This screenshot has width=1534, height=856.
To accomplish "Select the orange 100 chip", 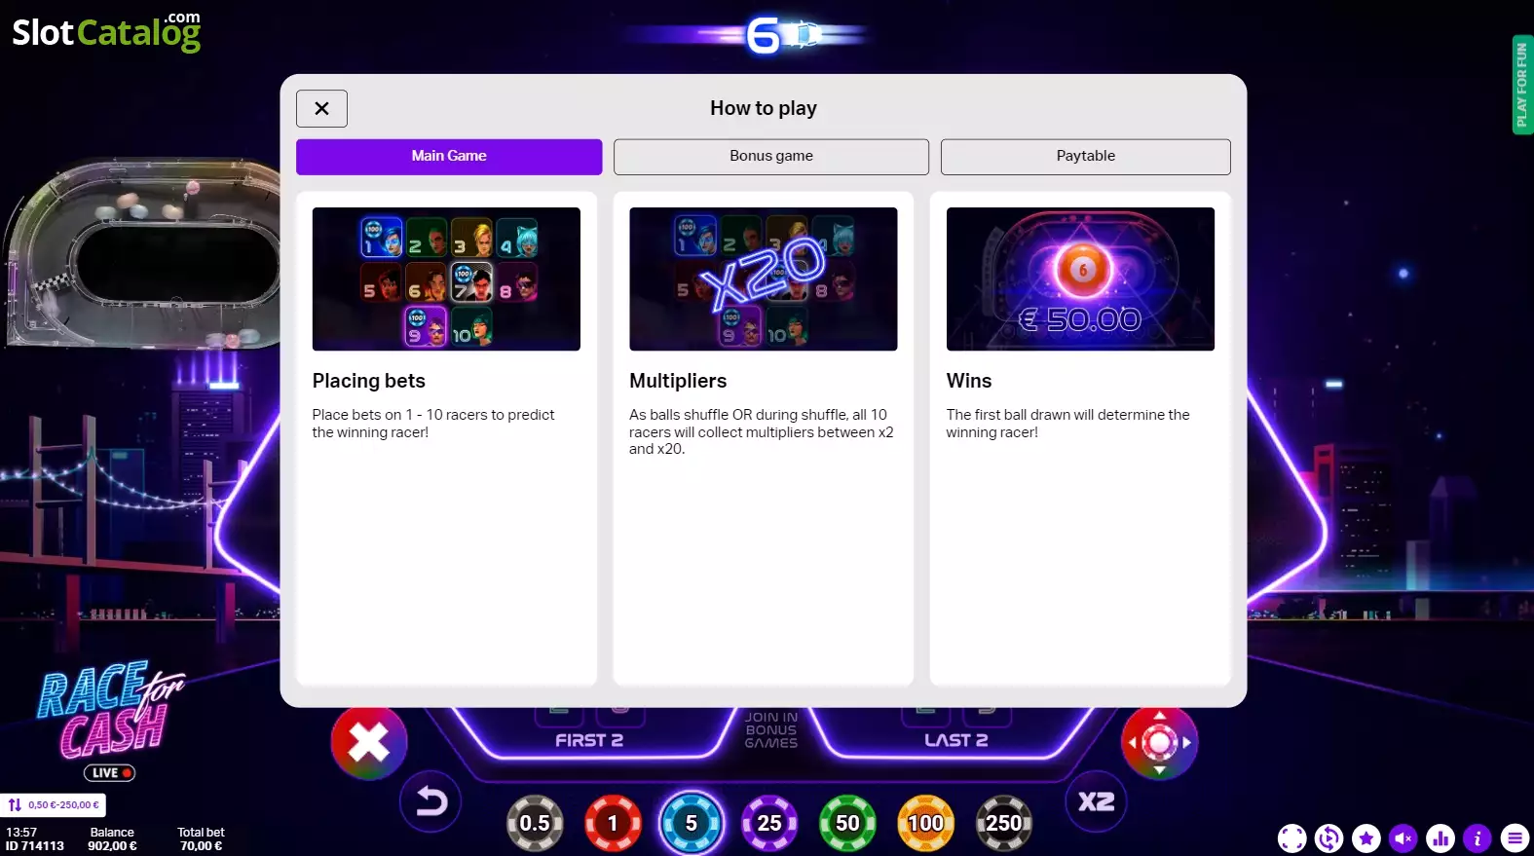I will (x=926, y=823).
